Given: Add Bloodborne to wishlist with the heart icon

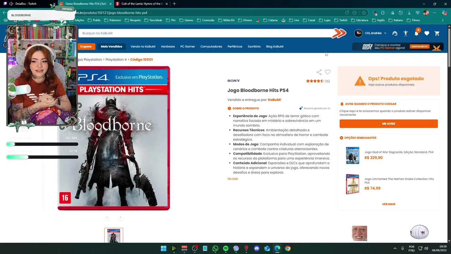Looking at the screenshot, I should pyautogui.click(x=328, y=72).
